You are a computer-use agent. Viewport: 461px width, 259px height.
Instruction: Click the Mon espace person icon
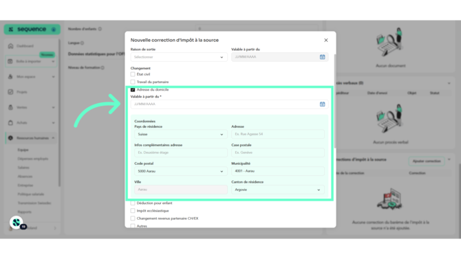pyautogui.click(x=10, y=77)
